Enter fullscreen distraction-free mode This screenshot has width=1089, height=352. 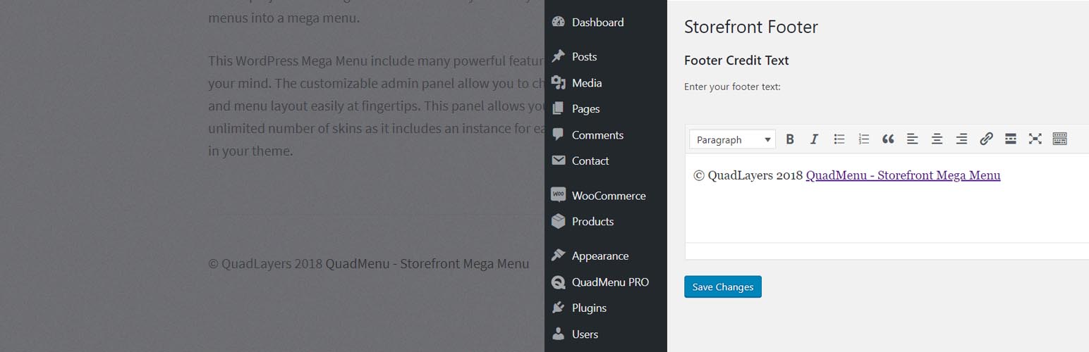point(1035,139)
